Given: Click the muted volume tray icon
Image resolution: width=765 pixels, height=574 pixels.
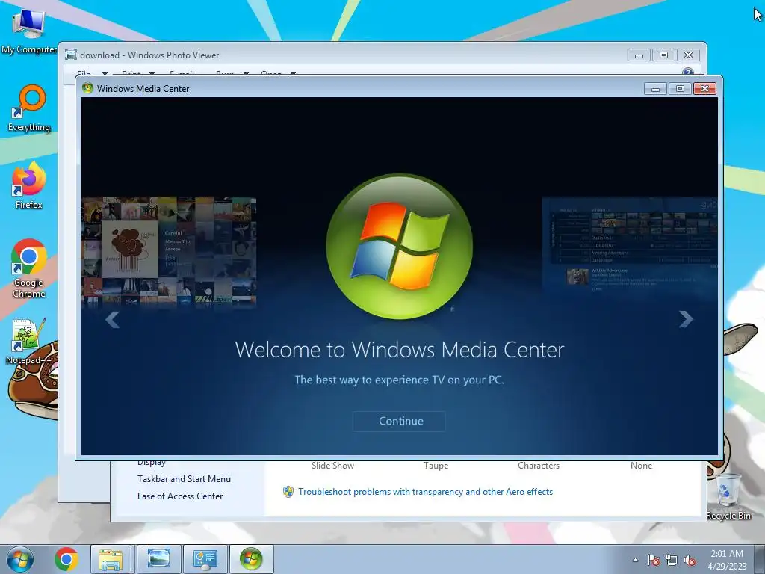Looking at the screenshot, I should pyautogui.click(x=690, y=561).
